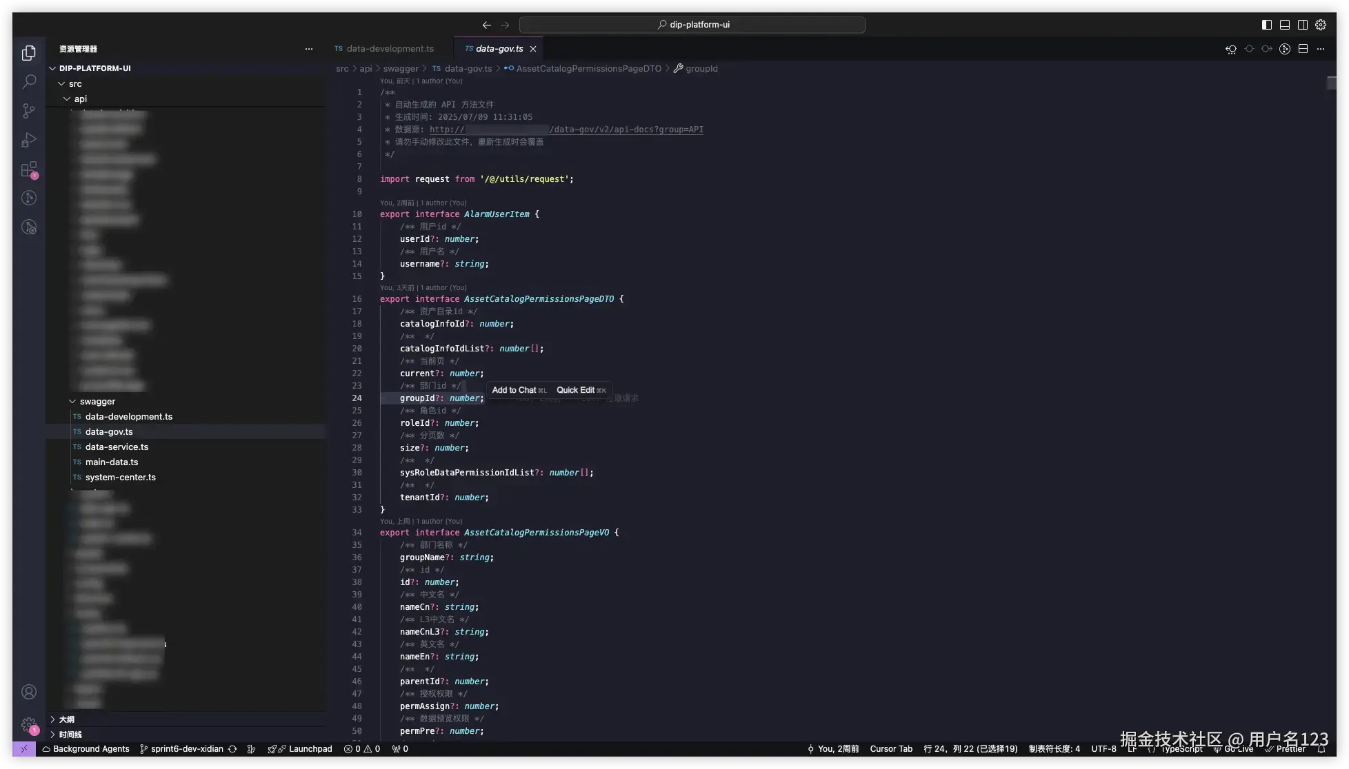
Task: Click the Add to Chat button
Action: (514, 390)
